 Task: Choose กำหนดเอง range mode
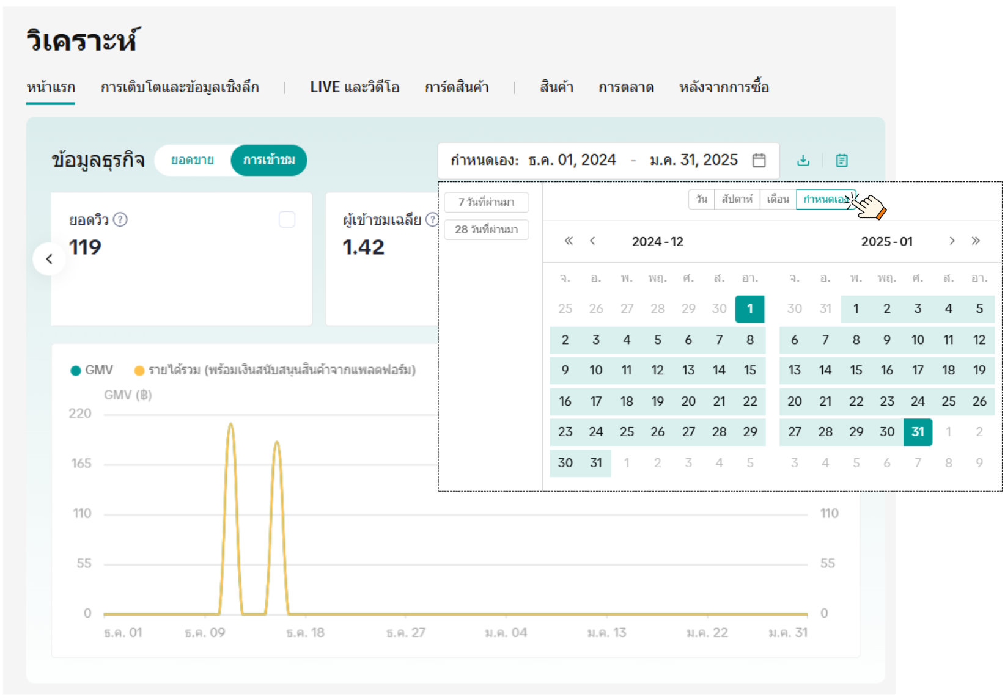tap(825, 199)
